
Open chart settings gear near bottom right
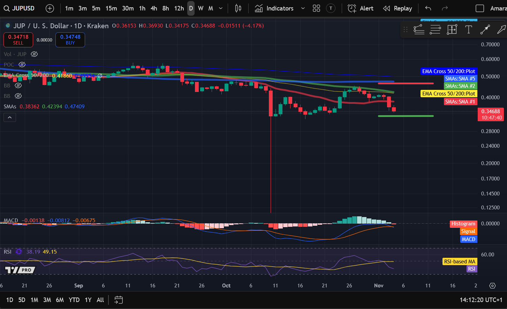coord(493,286)
